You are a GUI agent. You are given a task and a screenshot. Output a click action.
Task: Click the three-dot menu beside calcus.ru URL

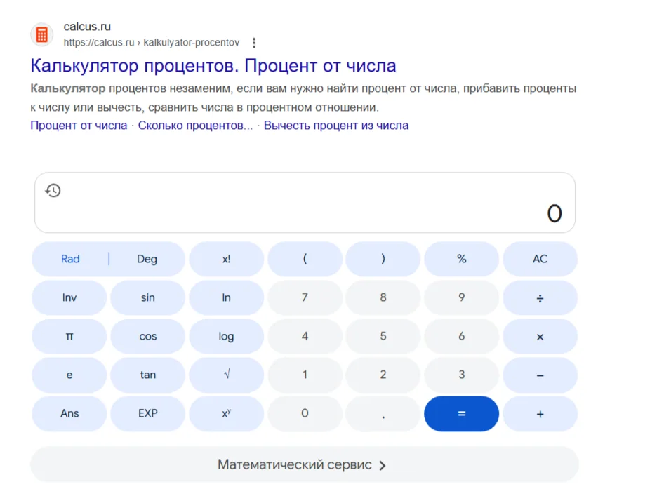click(254, 43)
